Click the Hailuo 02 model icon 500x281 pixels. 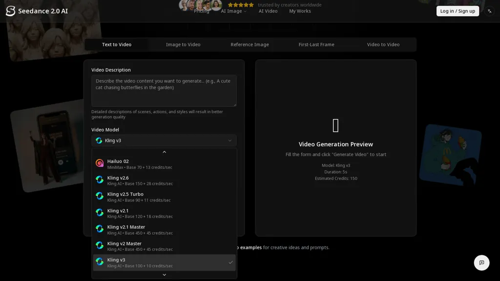(100, 163)
